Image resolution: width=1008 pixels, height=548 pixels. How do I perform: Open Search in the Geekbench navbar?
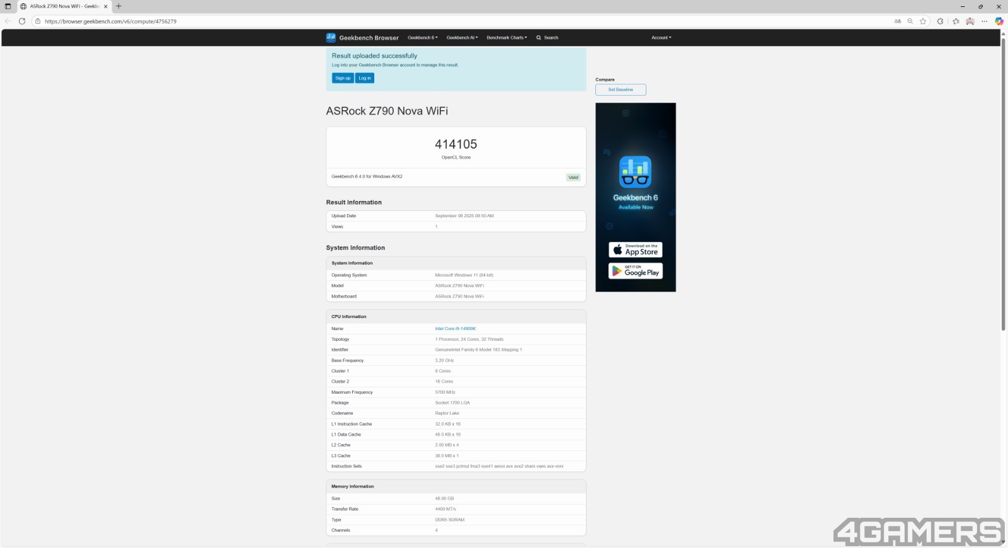click(x=547, y=38)
